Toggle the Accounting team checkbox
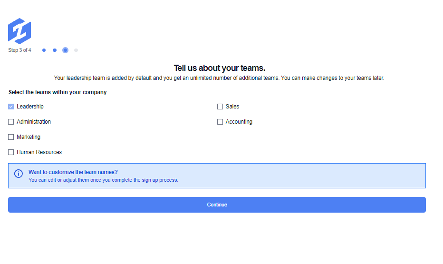 click(x=220, y=122)
